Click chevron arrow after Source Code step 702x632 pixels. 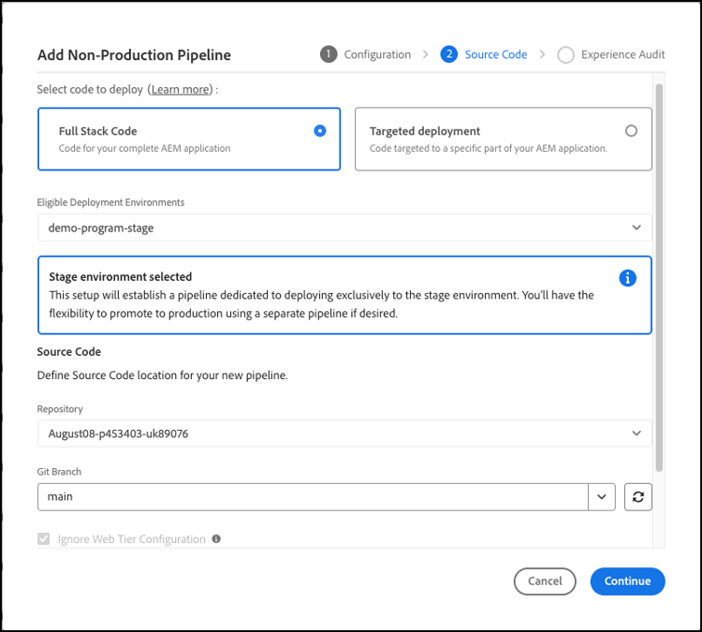(542, 54)
